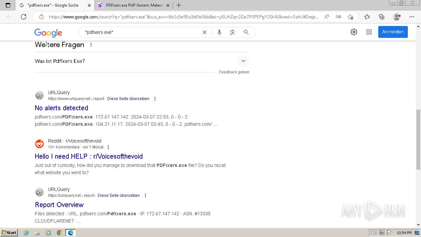
Task: Open the Favorites list icon
Action: point(367,17)
